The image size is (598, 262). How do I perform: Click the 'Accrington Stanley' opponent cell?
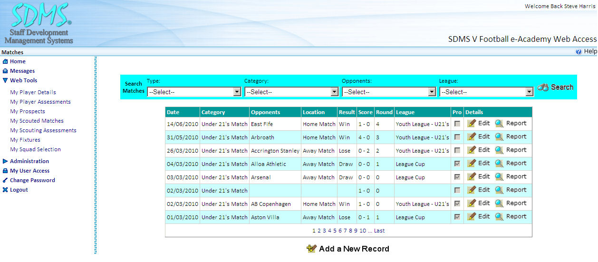click(x=275, y=151)
